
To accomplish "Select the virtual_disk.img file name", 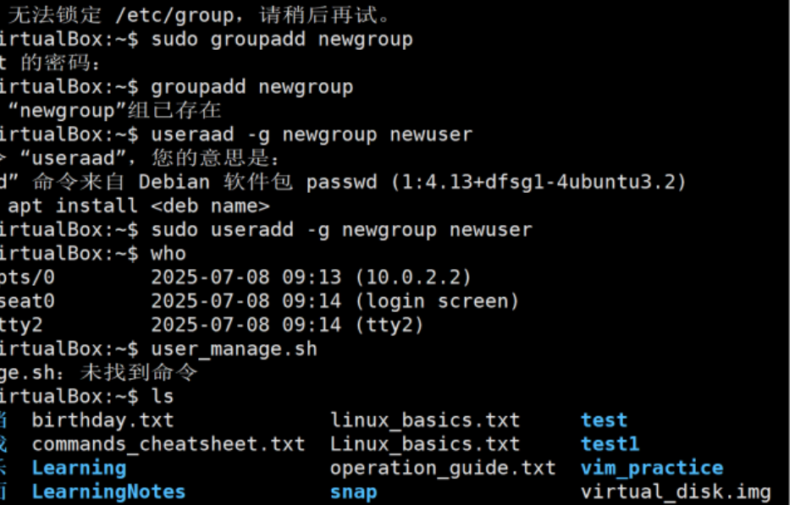I will click(x=676, y=492).
